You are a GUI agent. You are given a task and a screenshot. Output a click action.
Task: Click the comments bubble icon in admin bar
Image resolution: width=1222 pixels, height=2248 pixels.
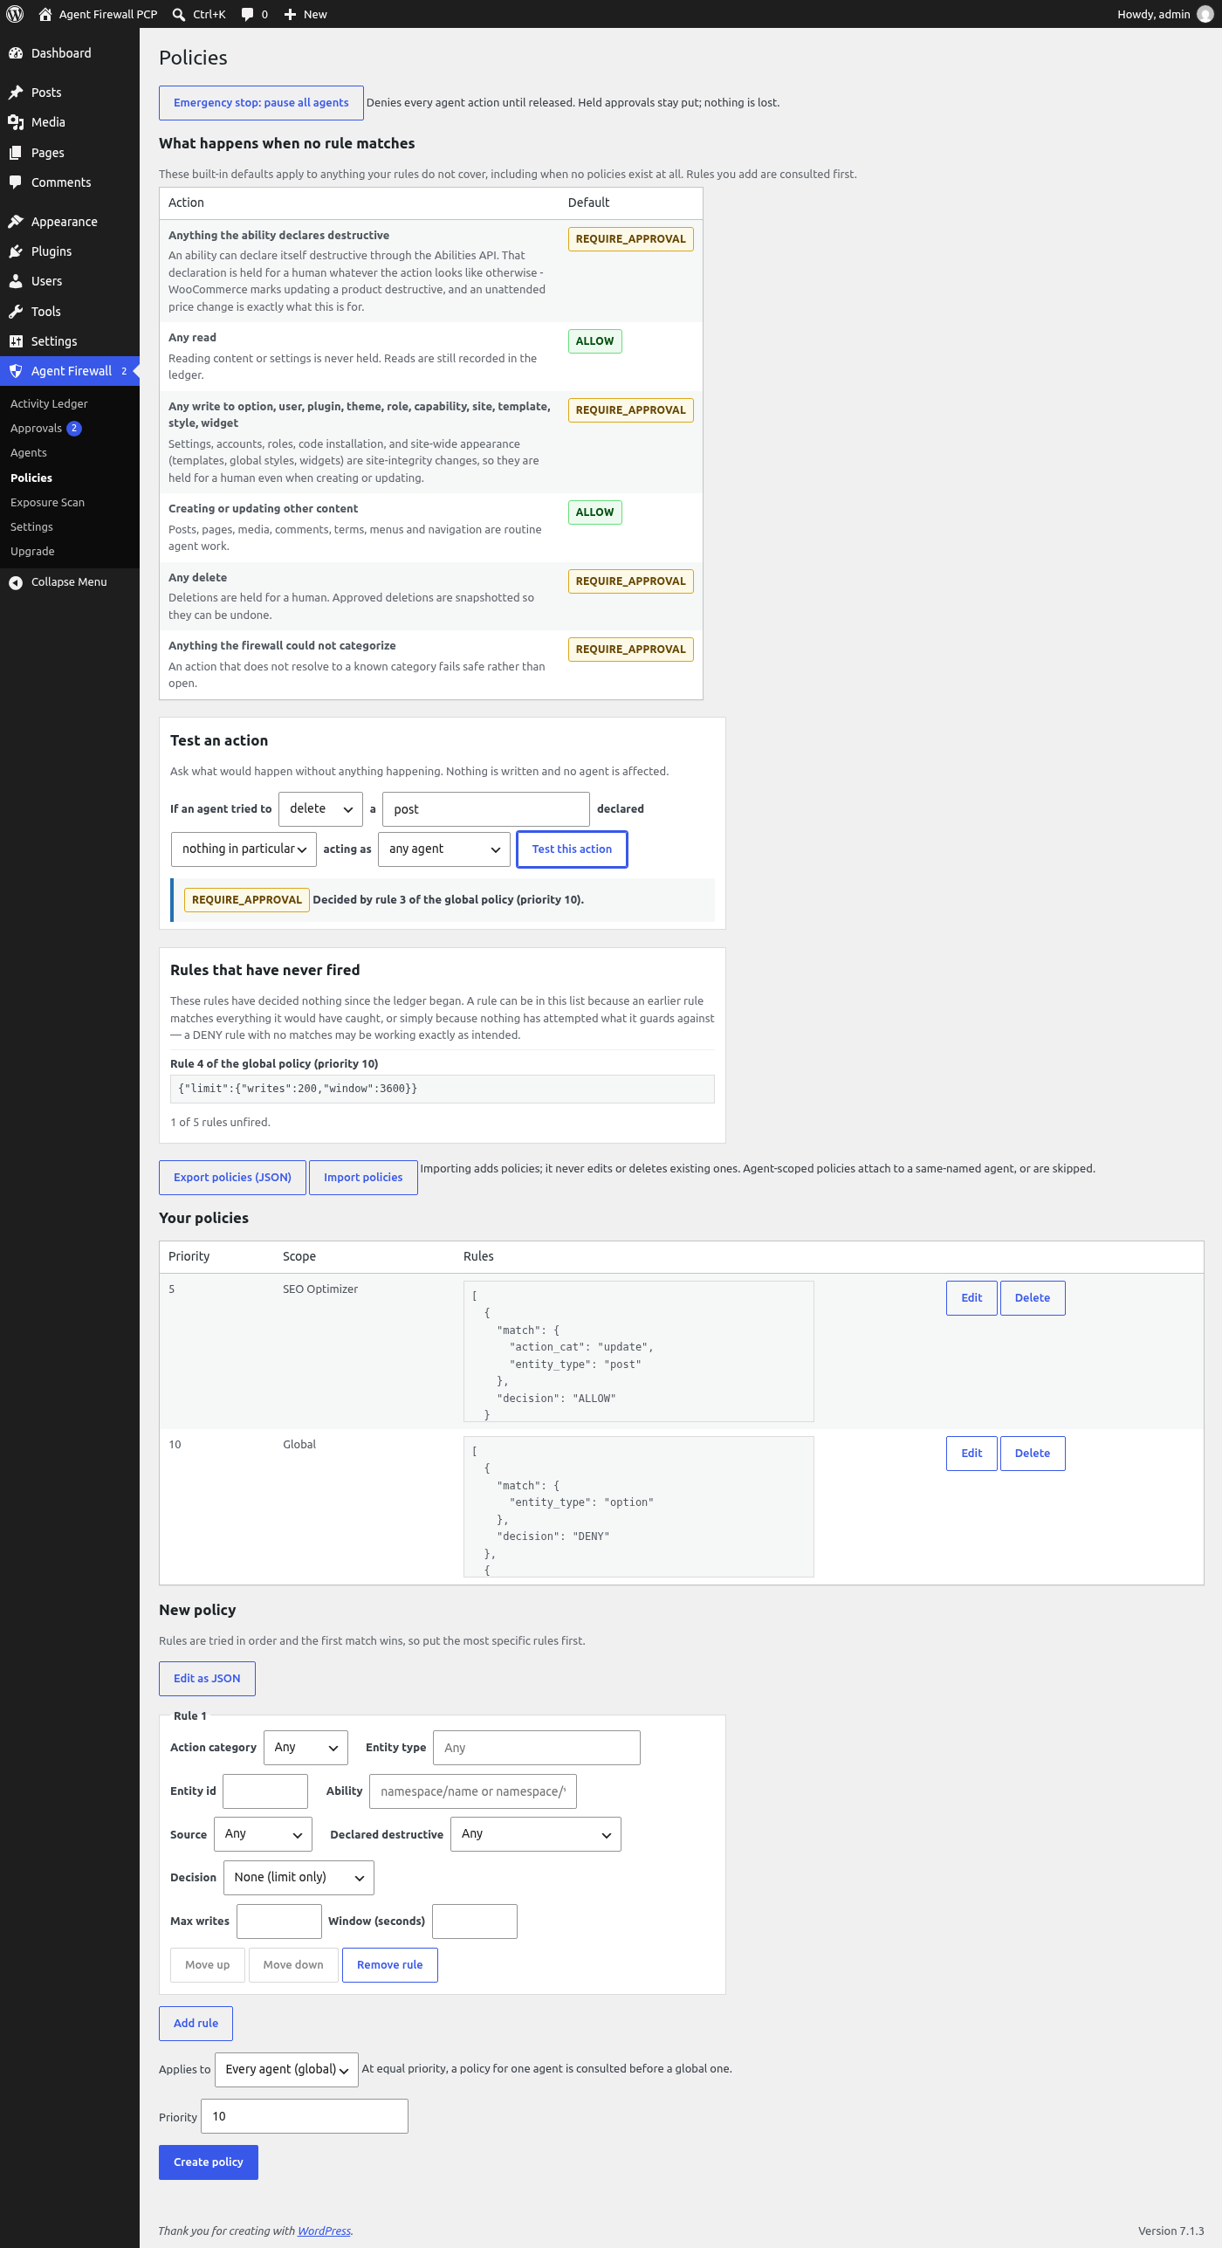(248, 14)
